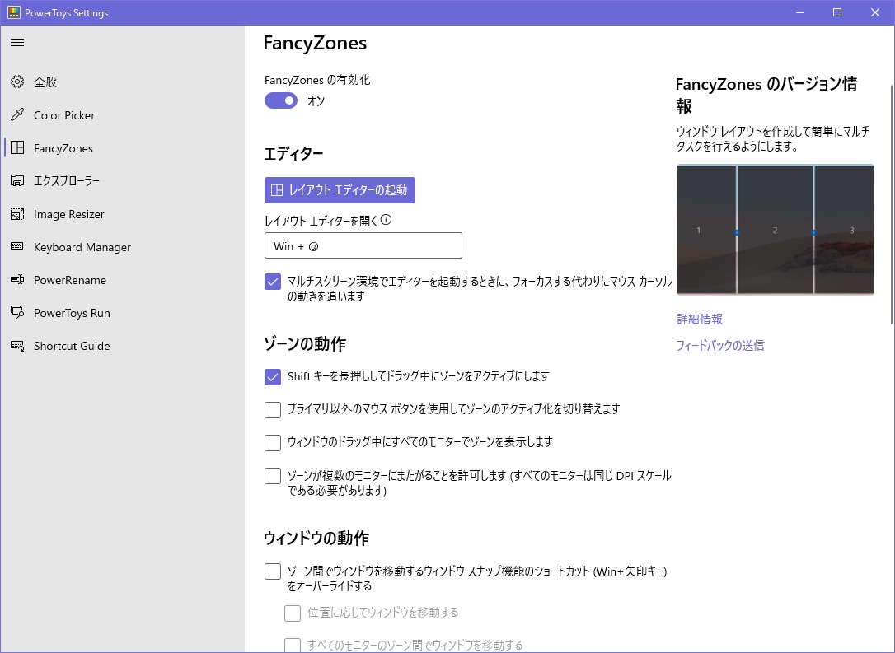
Task: Select FancyZones in the sidebar
Action: click(122, 147)
